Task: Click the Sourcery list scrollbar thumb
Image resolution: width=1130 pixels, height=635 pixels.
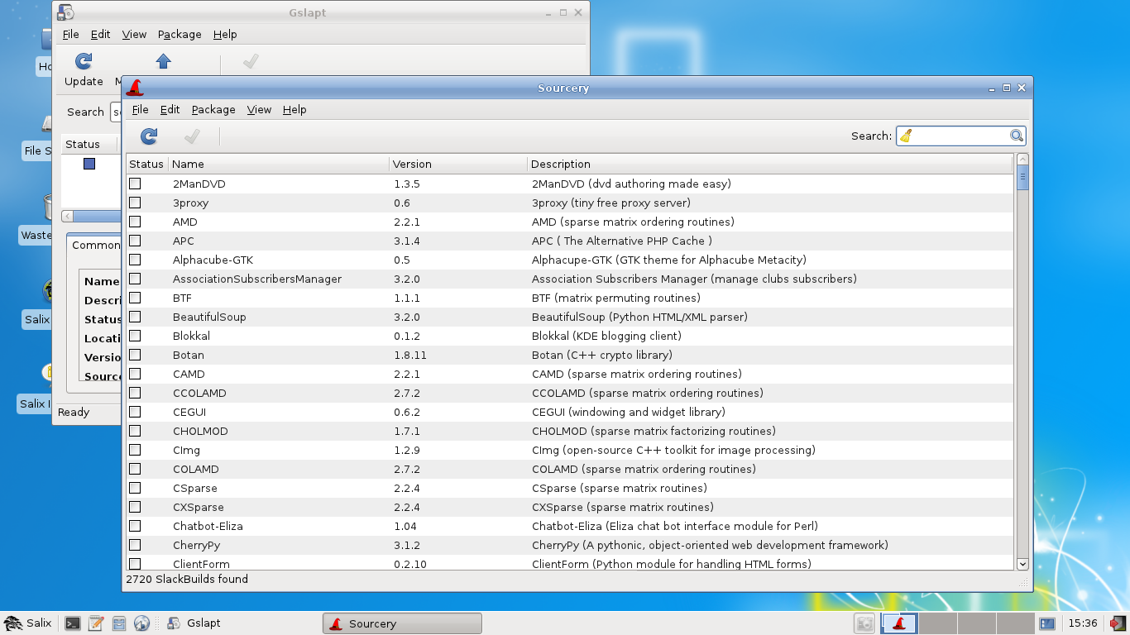Action: click(x=1022, y=179)
